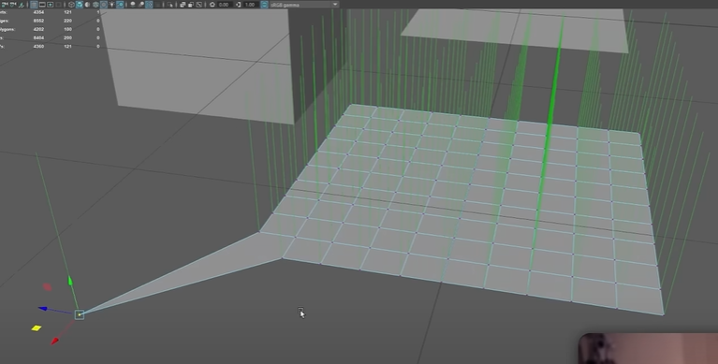Screen dimensions: 718x364
Task: Click the green Y-axis manipulator arrow
Action: 70,281
